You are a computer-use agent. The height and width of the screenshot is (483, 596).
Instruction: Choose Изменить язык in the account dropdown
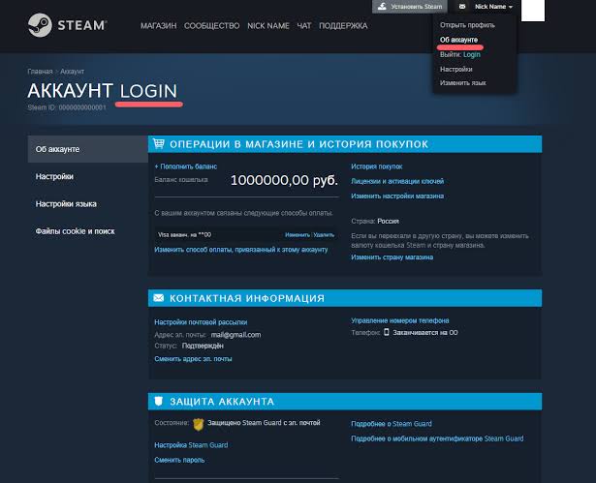click(462, 83)
